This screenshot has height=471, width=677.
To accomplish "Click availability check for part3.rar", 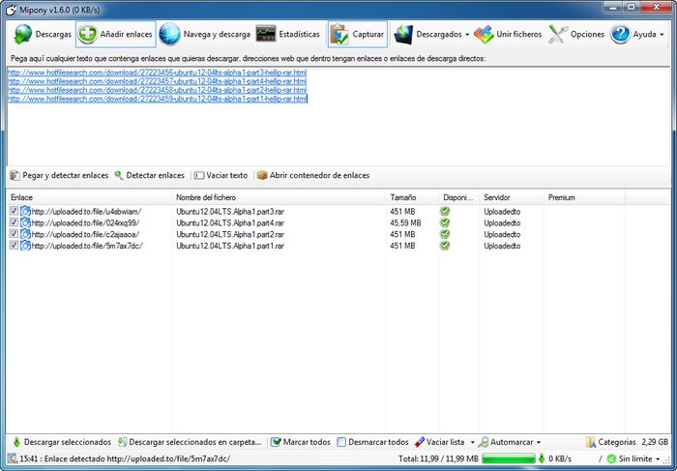I will [445, 211].
